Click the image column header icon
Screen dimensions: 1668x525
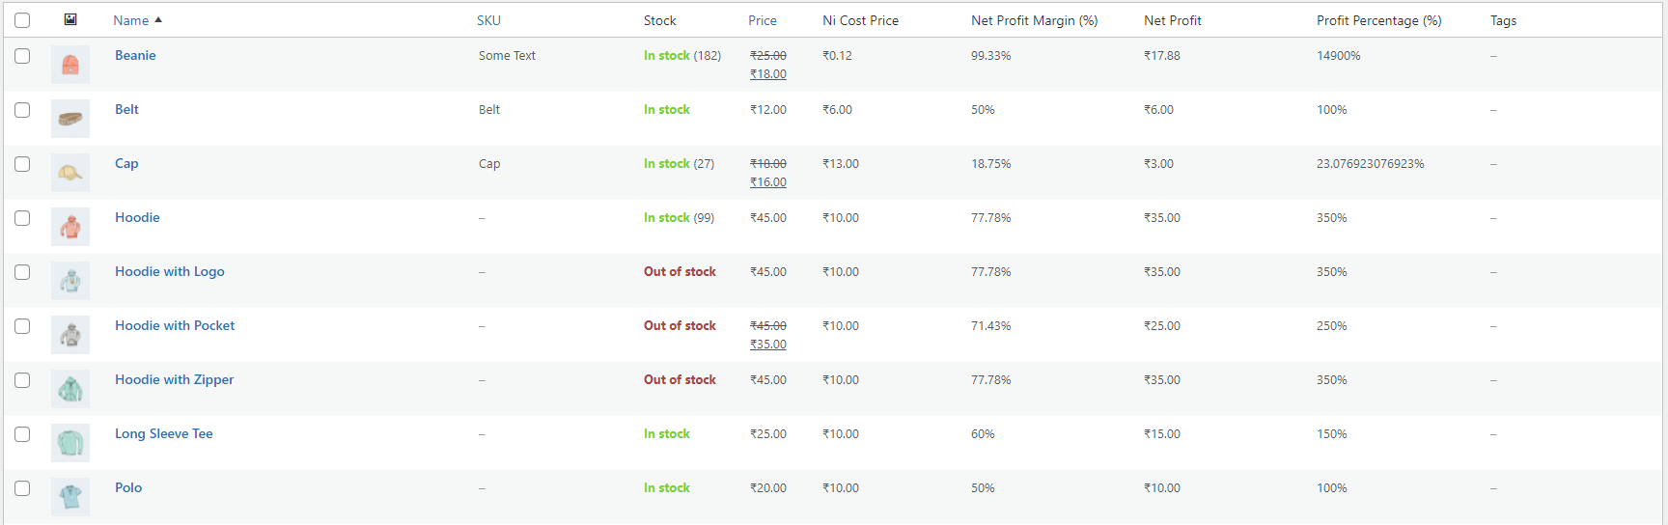point(70,19)
